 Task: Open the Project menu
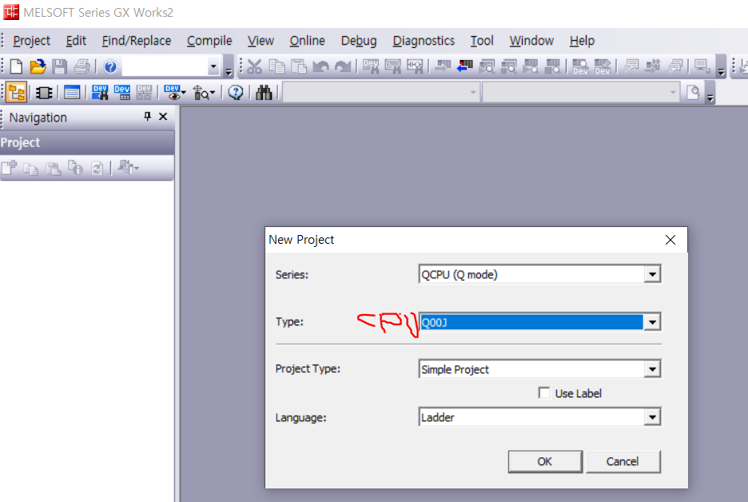[31, 41]
